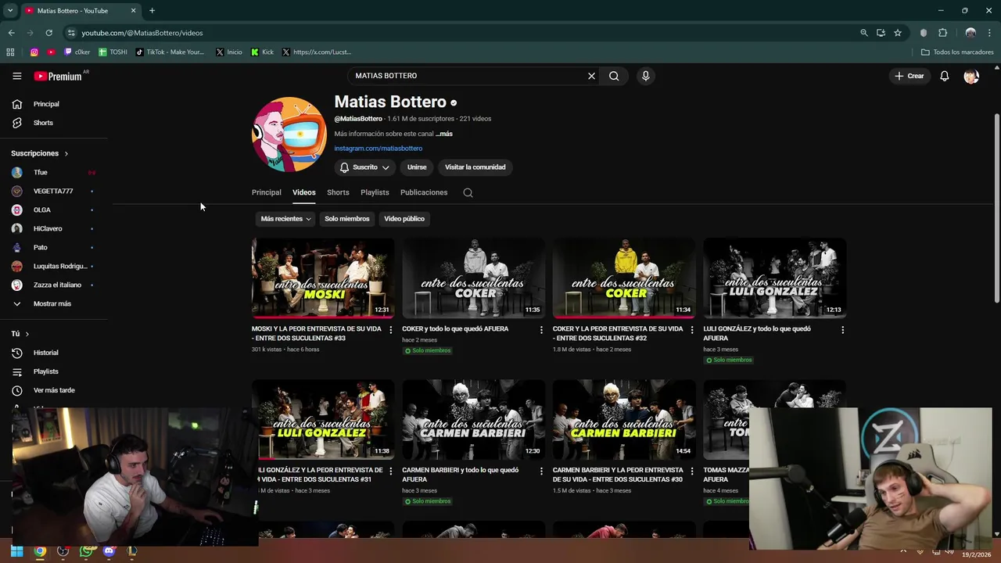Open the c0ker Twitch bookmark
Viewport: 1001px width, 563px height.
tap(77, 52)
